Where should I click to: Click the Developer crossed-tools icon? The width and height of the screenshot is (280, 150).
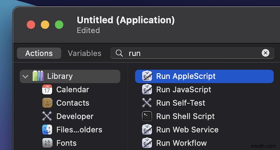[47, 116]
